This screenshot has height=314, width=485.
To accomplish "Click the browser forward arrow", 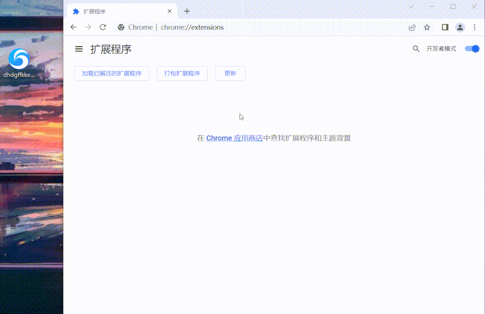I will click(88, 27).
